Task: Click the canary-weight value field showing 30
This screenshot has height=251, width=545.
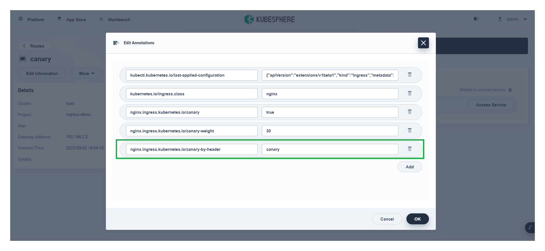Action: click(330, 131)
